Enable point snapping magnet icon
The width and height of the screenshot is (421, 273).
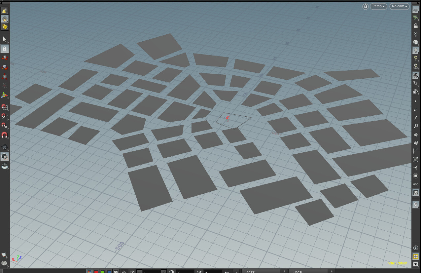coord(5,126)
